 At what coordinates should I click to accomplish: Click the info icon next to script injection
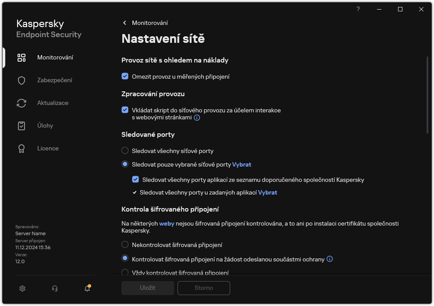197,118
